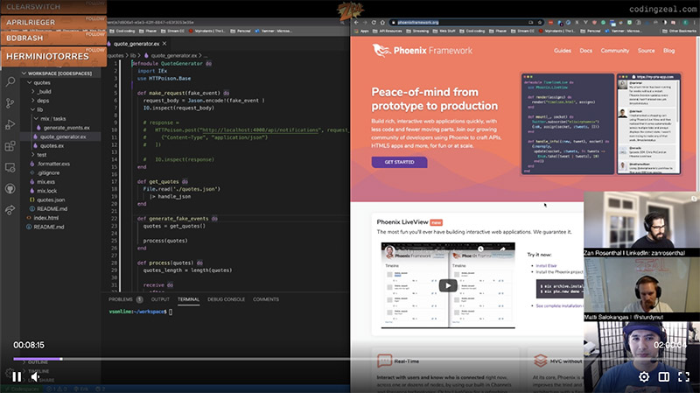
Task: Expand the deps folder
Action: click(x=43, y=101)
